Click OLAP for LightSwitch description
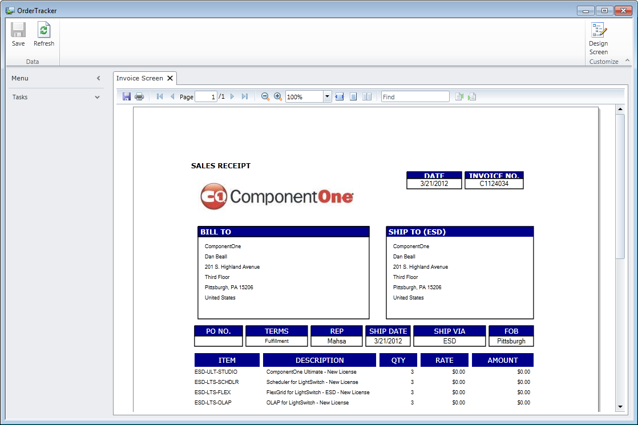Screen dimensions: 638x425 [307, 403]
